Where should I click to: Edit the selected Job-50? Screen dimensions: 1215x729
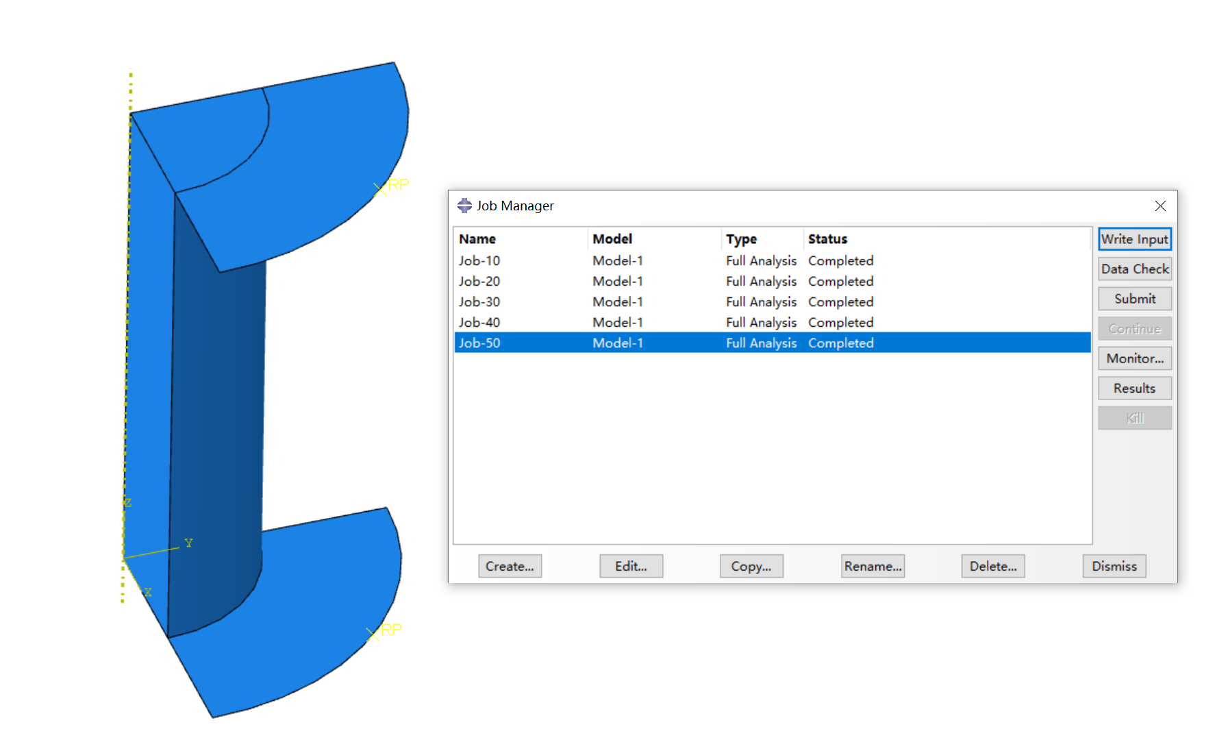[631, 566]
